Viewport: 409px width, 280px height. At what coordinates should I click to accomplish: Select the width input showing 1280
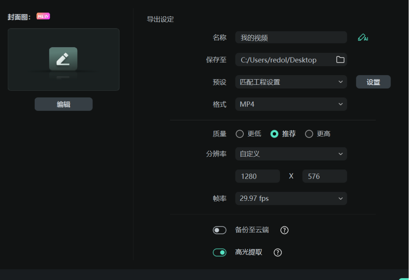tap(258, 176)
